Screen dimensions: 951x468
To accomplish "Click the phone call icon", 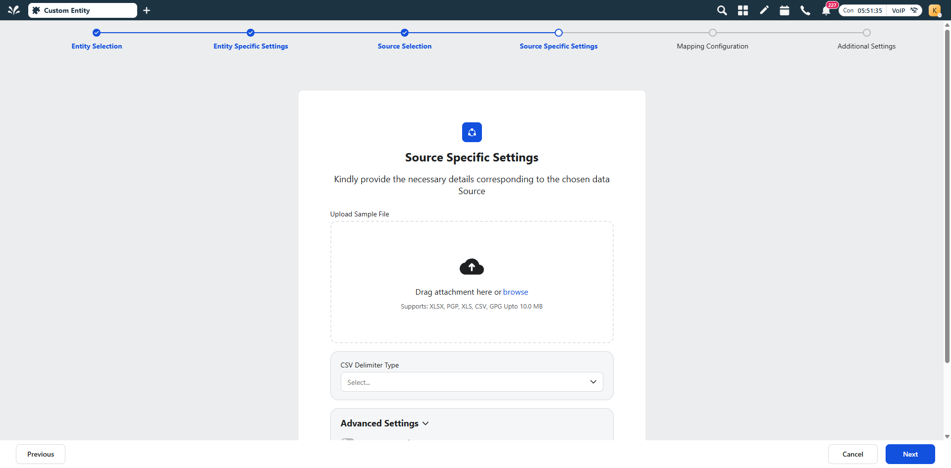I will click(x=805, y=10).
